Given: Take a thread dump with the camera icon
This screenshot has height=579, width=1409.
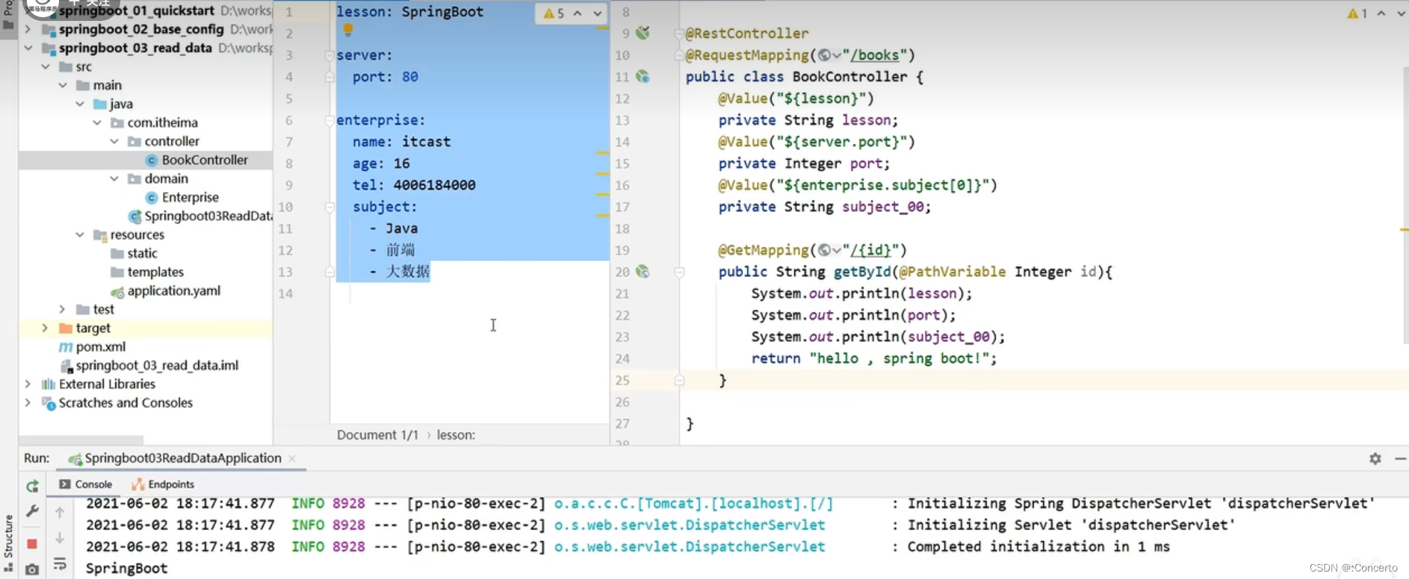Looking at the screenshot, I should pyautogui.click(x=32, y=569).
